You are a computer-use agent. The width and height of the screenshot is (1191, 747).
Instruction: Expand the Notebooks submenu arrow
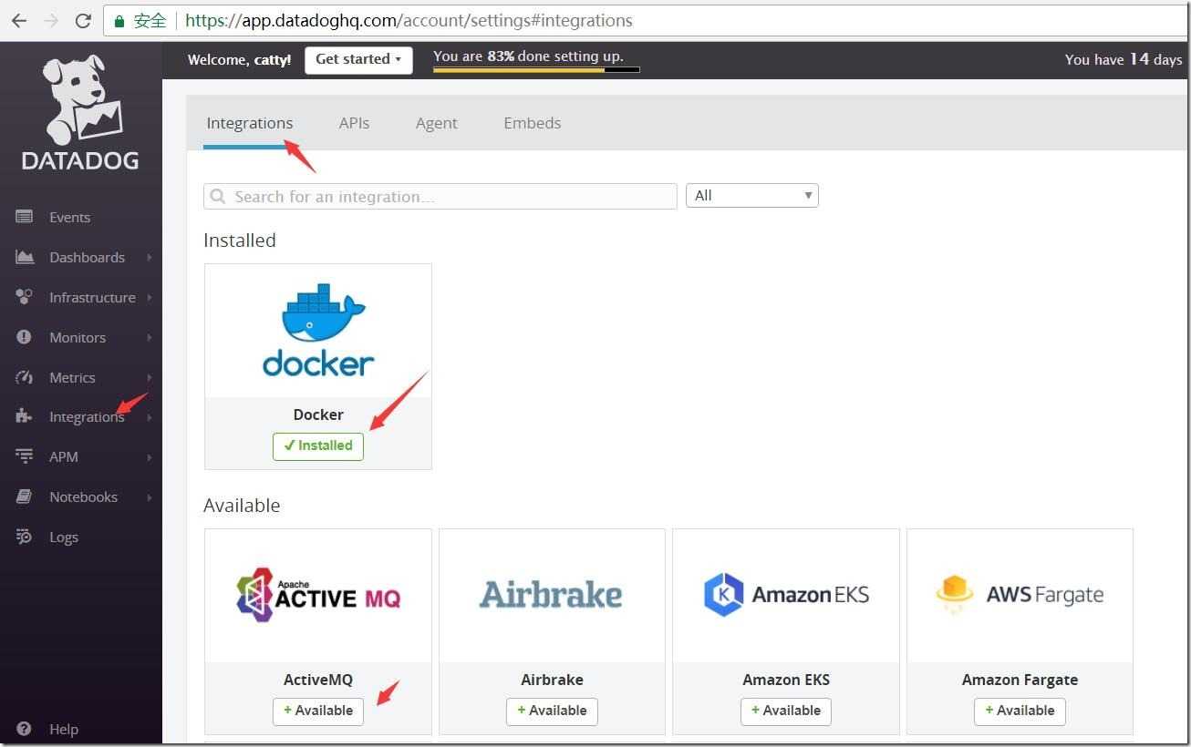(x=149, y=496)
